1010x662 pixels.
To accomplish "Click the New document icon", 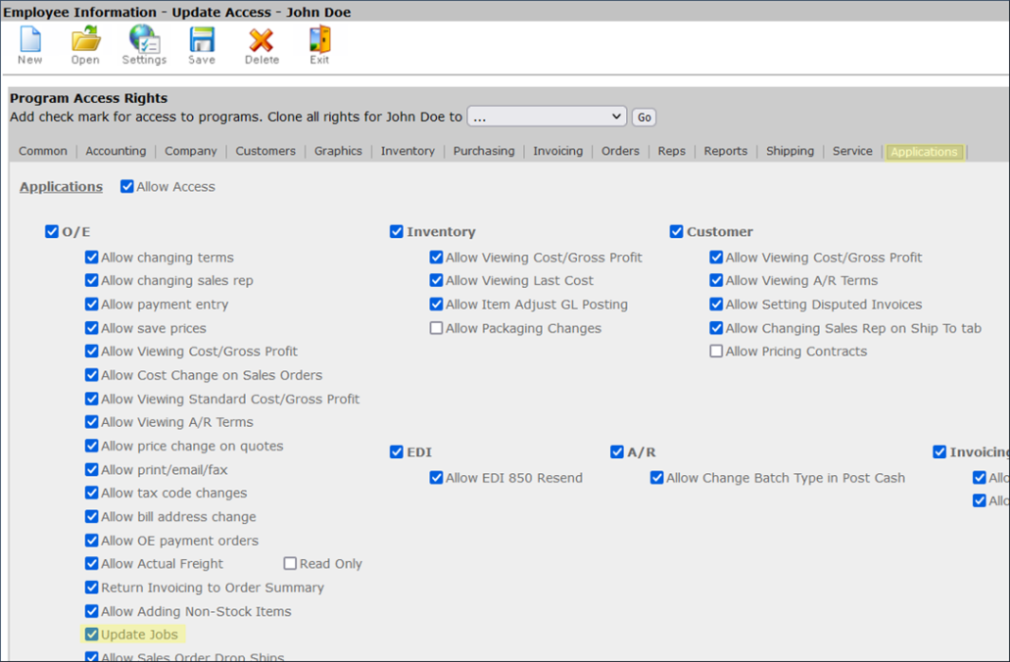I will tap(30, 39).
